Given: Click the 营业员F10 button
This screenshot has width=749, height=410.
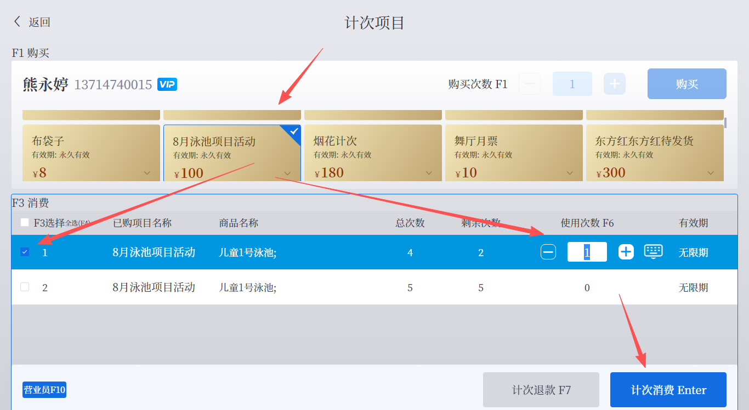Looking at the screenshot, I should (44, 390).
